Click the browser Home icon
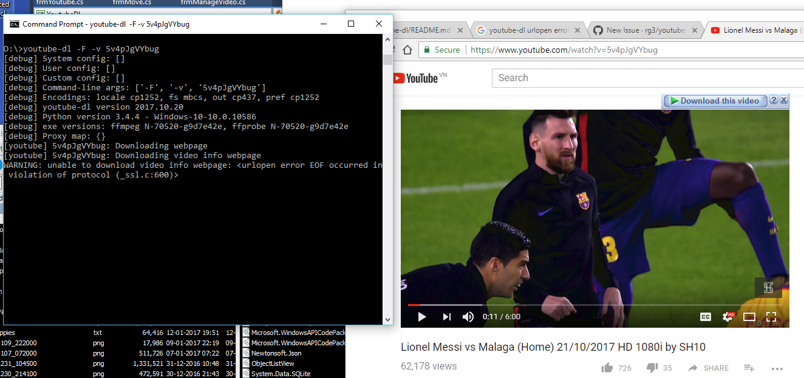The width and height of the screenshot is (804, 378). (x=407, y=50)
